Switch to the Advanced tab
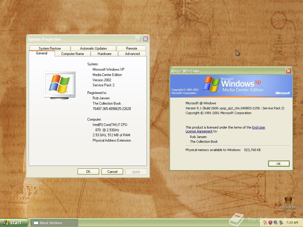Screen dimensions: 303x227 [132, 54]
